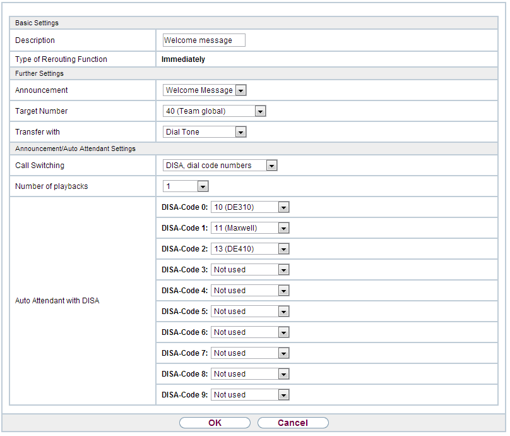Open the DISA-Code 1 dropdown
Viewport: 510px width, 436px height.
click(250, 228)
